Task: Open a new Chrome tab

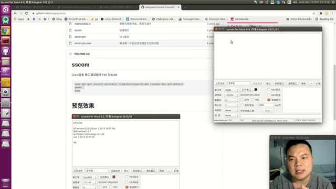Action: (185, 7)
